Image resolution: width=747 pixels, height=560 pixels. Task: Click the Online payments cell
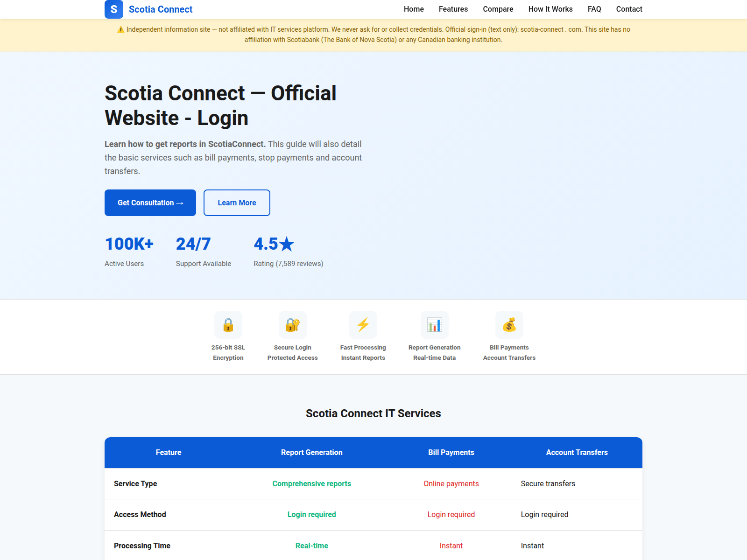click(x=451, y=483)
